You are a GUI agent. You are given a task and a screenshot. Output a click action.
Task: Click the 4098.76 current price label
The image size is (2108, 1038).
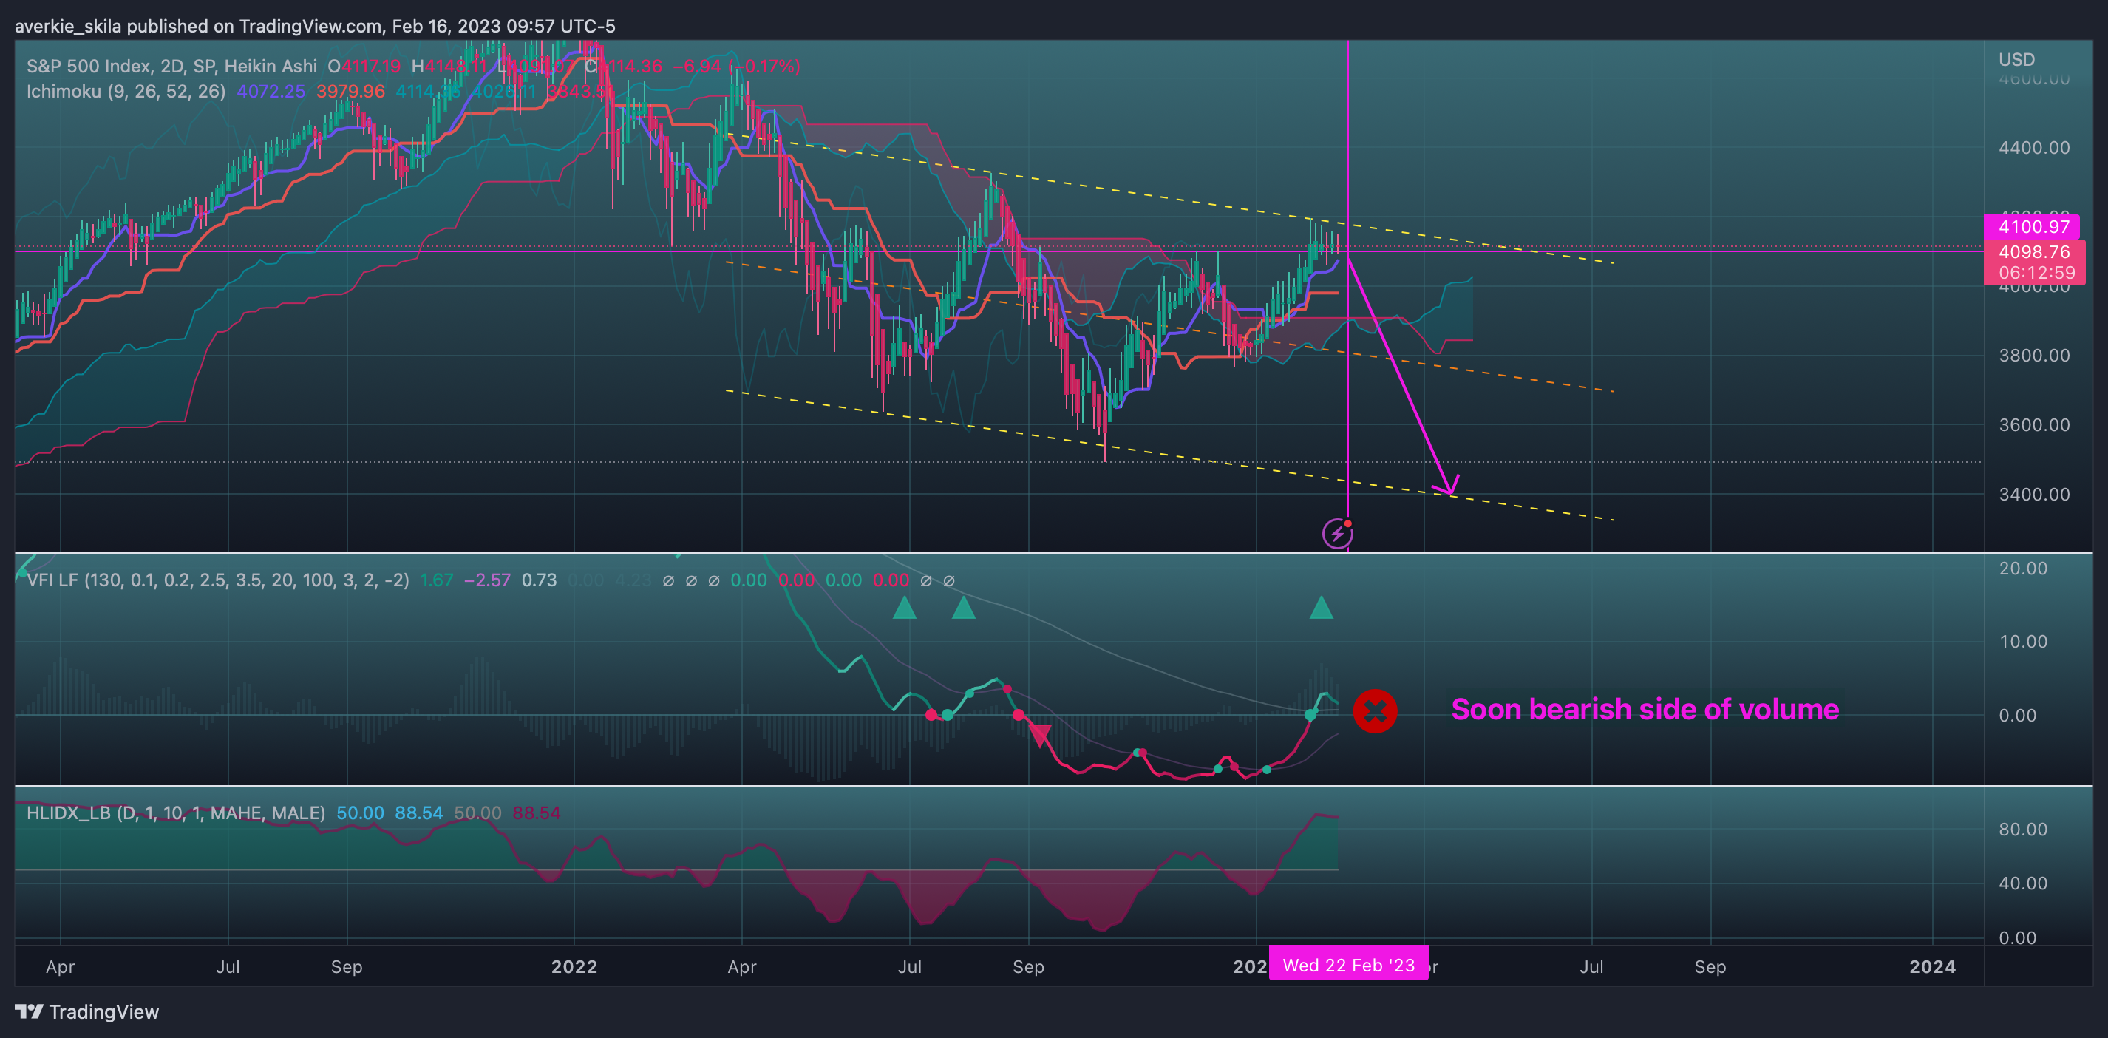click(x=2033, y=252)
